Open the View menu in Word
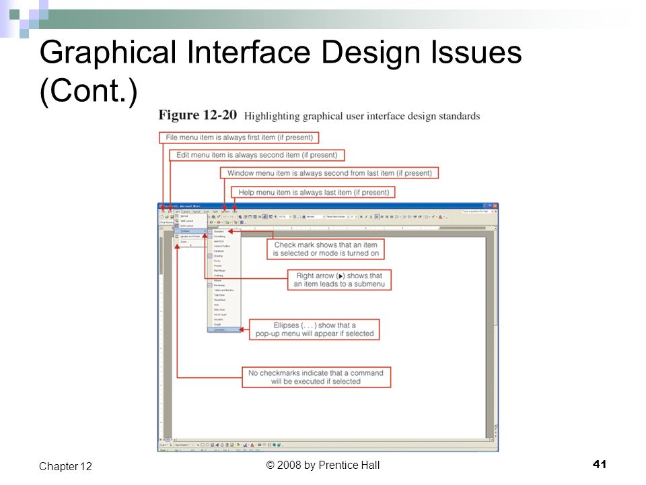 coord(178,212)
